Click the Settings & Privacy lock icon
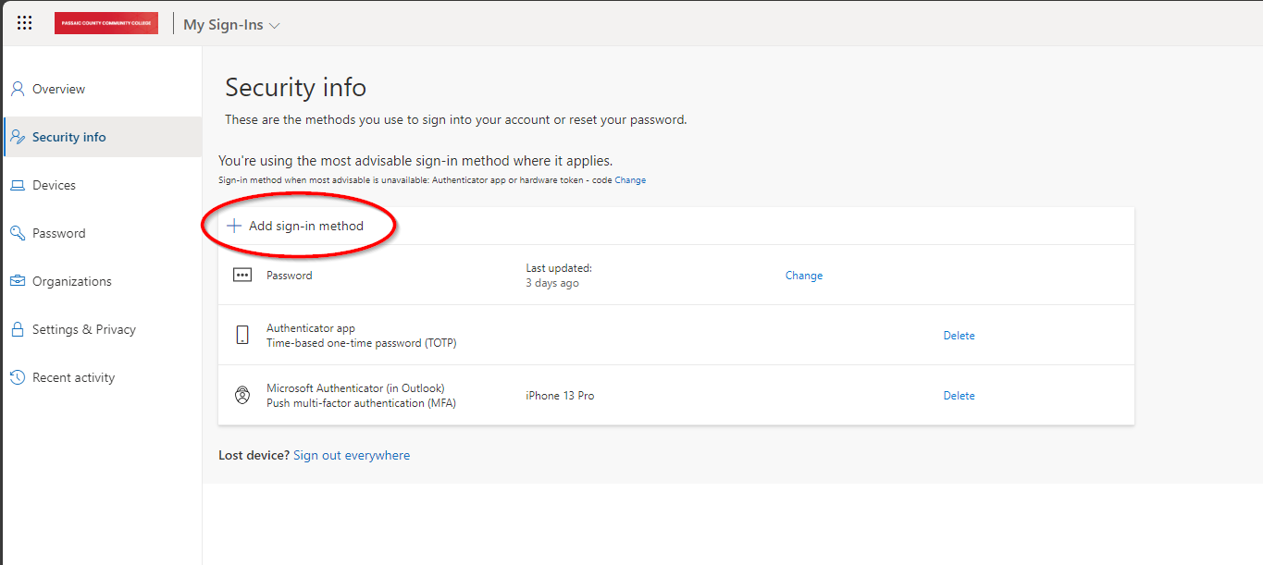The width and height of the screenshot is (1263, 565). 18,329
